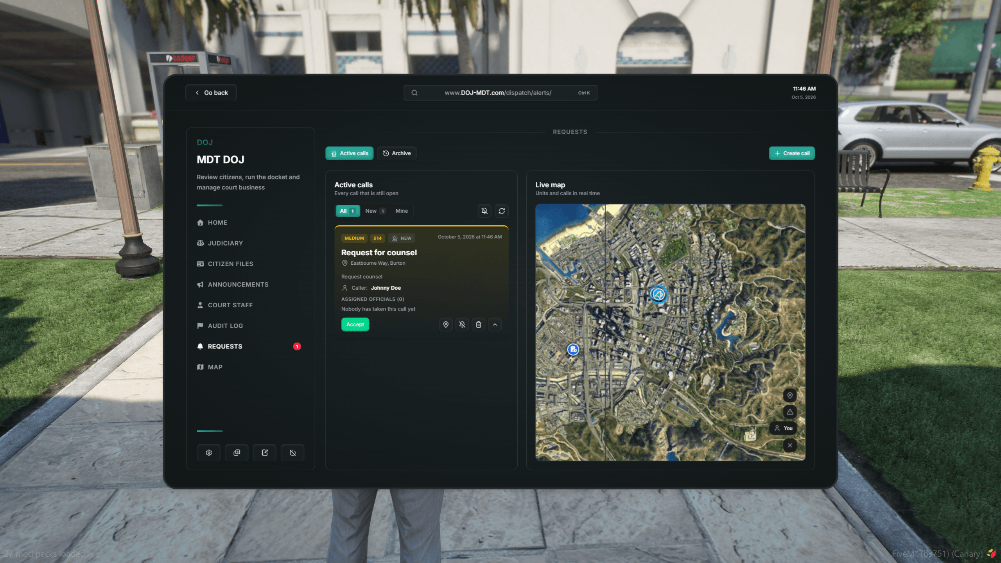Accept the Request for counsel call
The image size is (1001, 563).
point(355,324)
